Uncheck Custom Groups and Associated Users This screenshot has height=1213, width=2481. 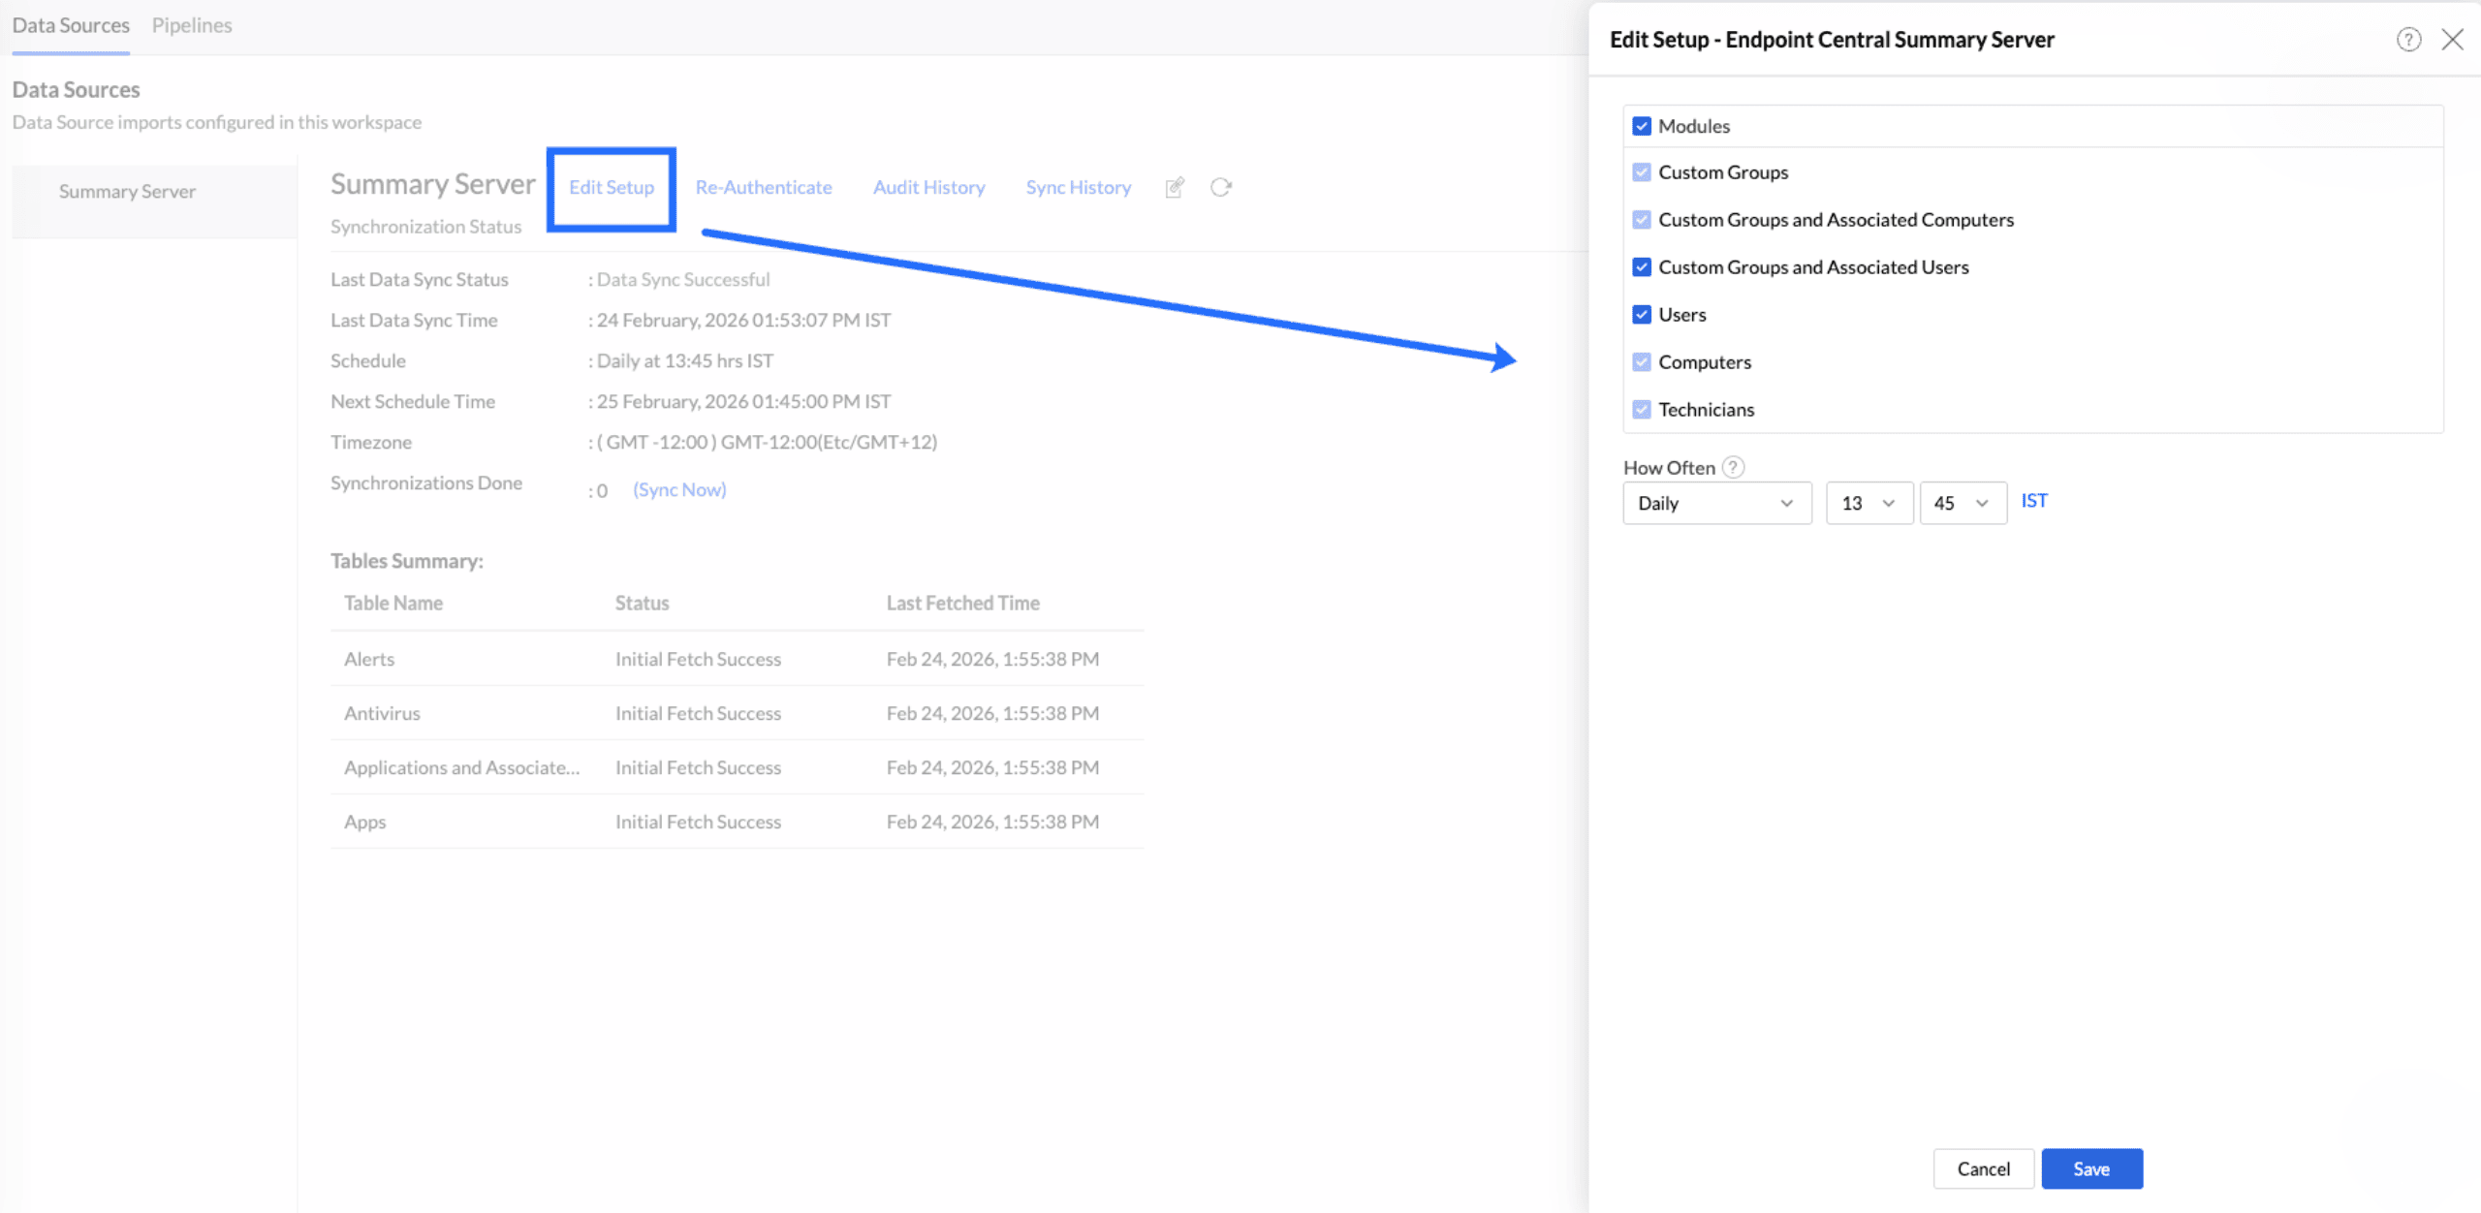1642,267
